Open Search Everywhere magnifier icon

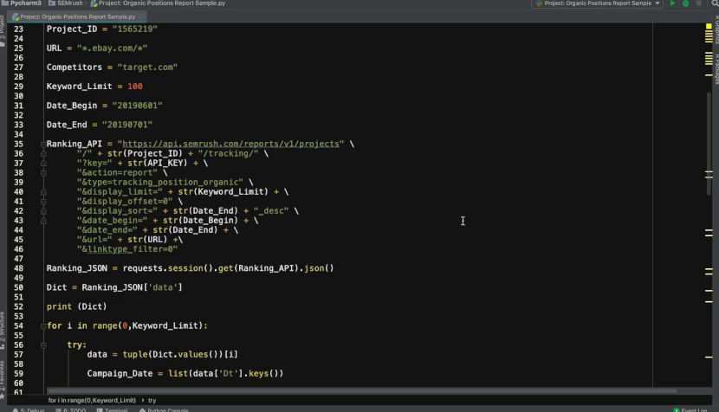[x=712, y=3]
